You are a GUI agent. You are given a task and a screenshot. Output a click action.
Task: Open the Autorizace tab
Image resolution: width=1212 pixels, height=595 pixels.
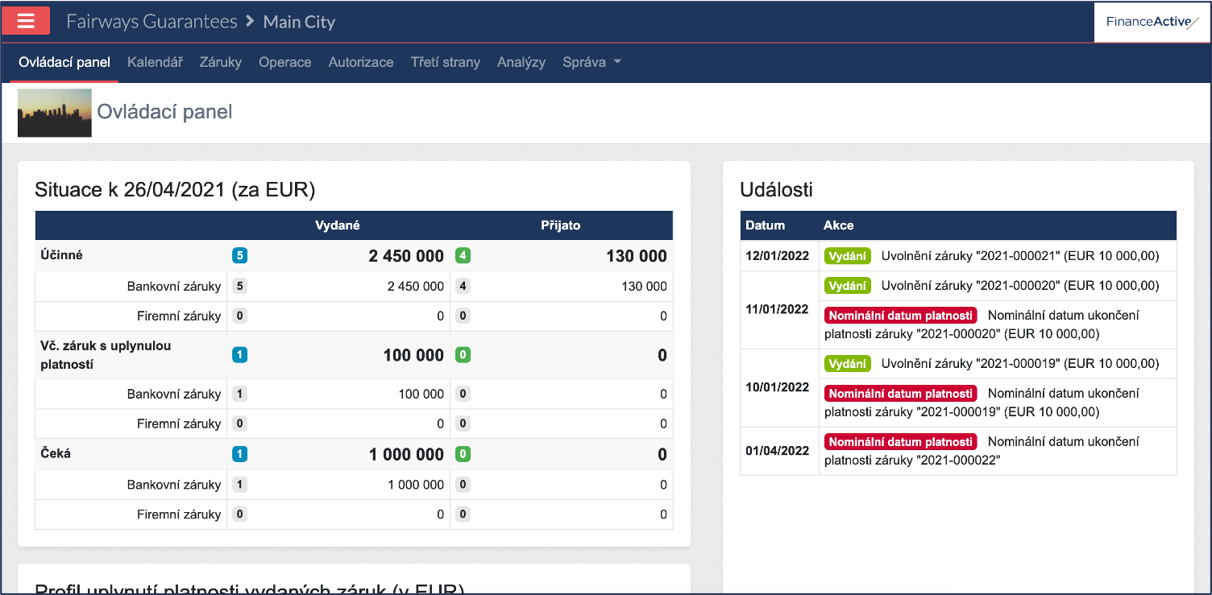[x=361, y=62]
